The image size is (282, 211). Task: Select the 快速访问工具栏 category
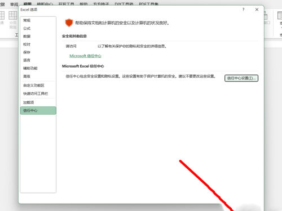coord(38,93)
